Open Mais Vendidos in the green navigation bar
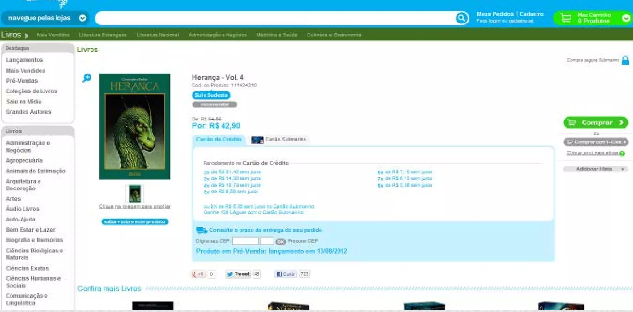Viewport: 633px width, 312px height. tap(53, 35)
